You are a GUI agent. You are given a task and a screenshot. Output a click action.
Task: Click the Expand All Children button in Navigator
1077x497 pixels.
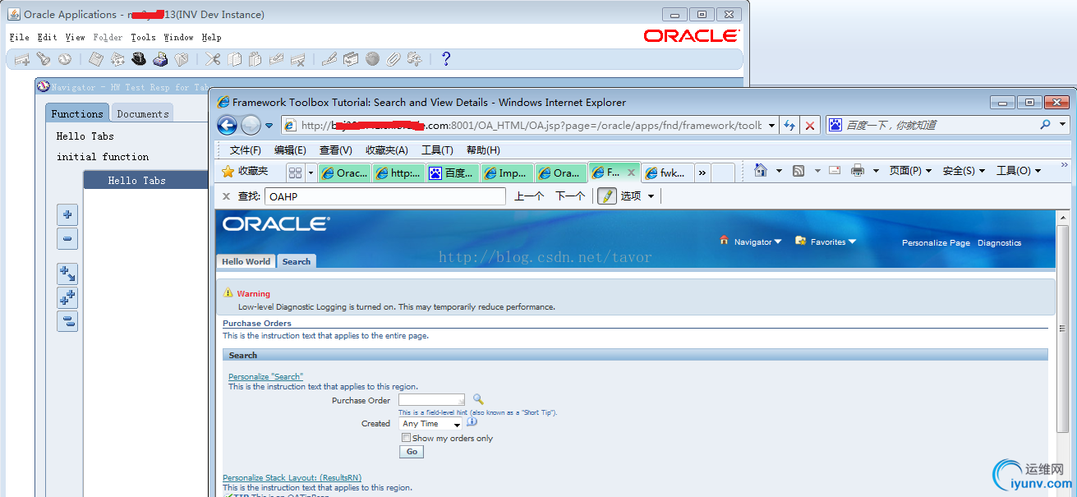67,274
